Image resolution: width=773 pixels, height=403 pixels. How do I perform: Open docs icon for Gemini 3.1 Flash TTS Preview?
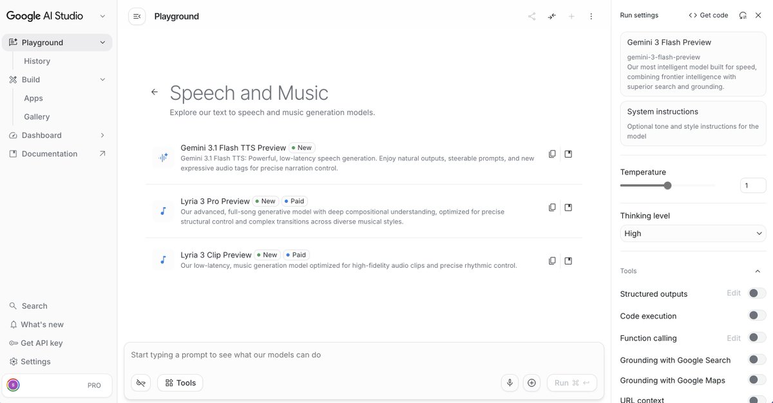tap(568, 154)
